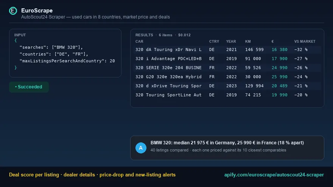This screenshot has height=187, width=333.
Task: Click the AutoScout24 Scraper subtitle
Action: coord(95,17)
